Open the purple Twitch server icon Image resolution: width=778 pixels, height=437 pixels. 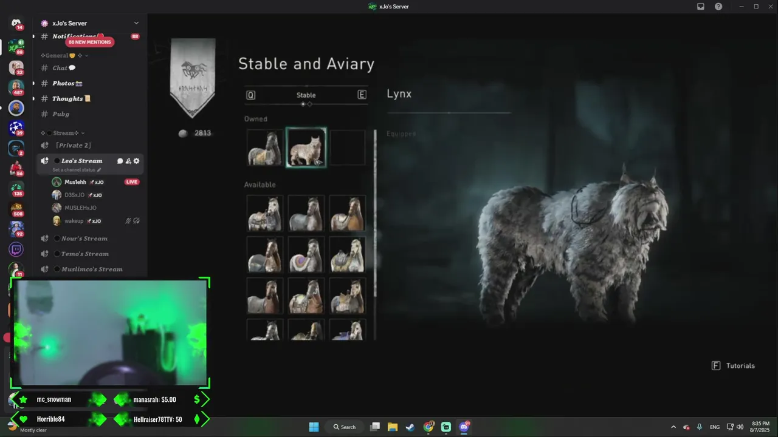(16, 249)
